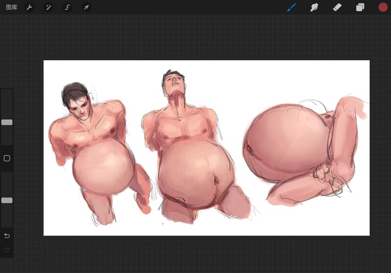Open the active color picker swatch
The width and height of the screenshot is (391, 273).
[383, 7]
